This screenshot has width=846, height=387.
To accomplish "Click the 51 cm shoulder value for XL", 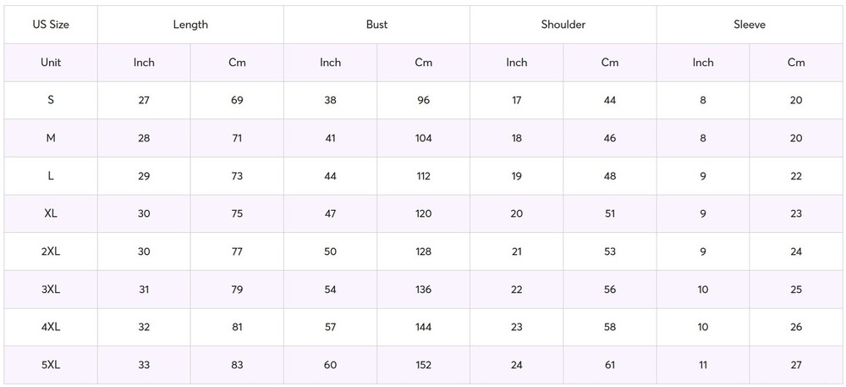I will [x=610, y=213].
